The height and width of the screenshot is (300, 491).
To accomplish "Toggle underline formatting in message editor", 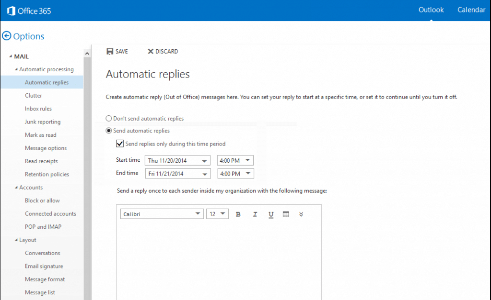I will pyautogui.click(x=271, y=214).
